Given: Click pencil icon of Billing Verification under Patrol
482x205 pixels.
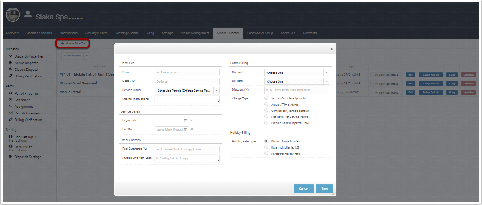Looking at the screenshot, I should coord(11,120).
